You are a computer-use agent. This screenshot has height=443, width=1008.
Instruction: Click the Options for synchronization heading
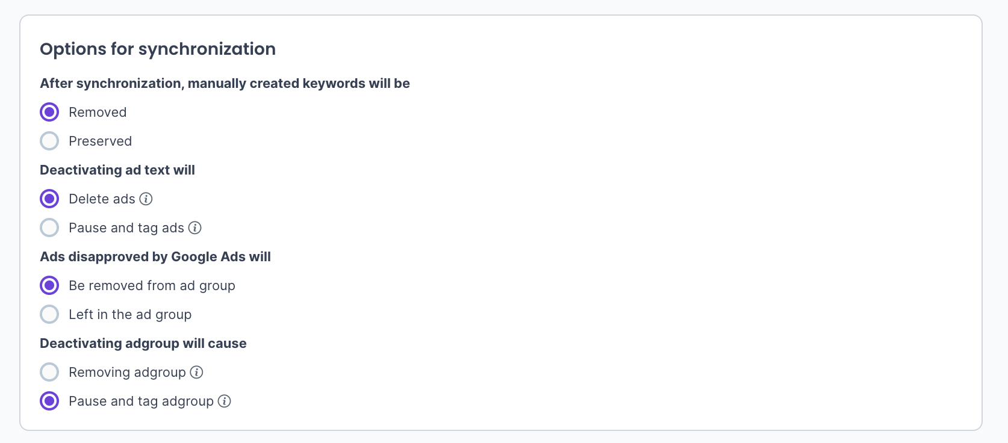[x=158, y=49]
